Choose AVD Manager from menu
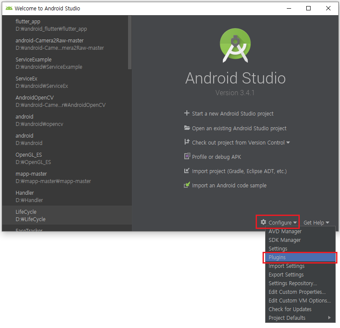This screenshot has width=340, height=328. 300,232
